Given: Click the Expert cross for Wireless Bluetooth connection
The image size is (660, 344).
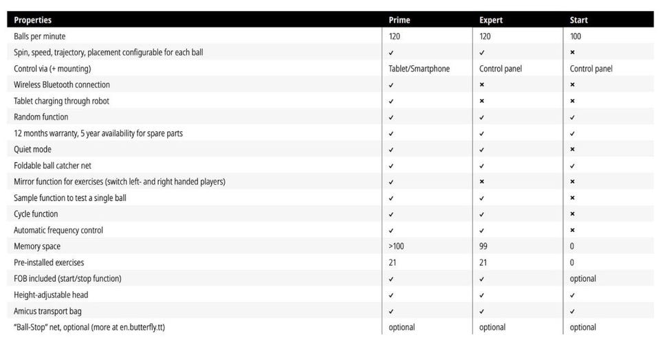Looking at the screenshot, I should (481, 84).
